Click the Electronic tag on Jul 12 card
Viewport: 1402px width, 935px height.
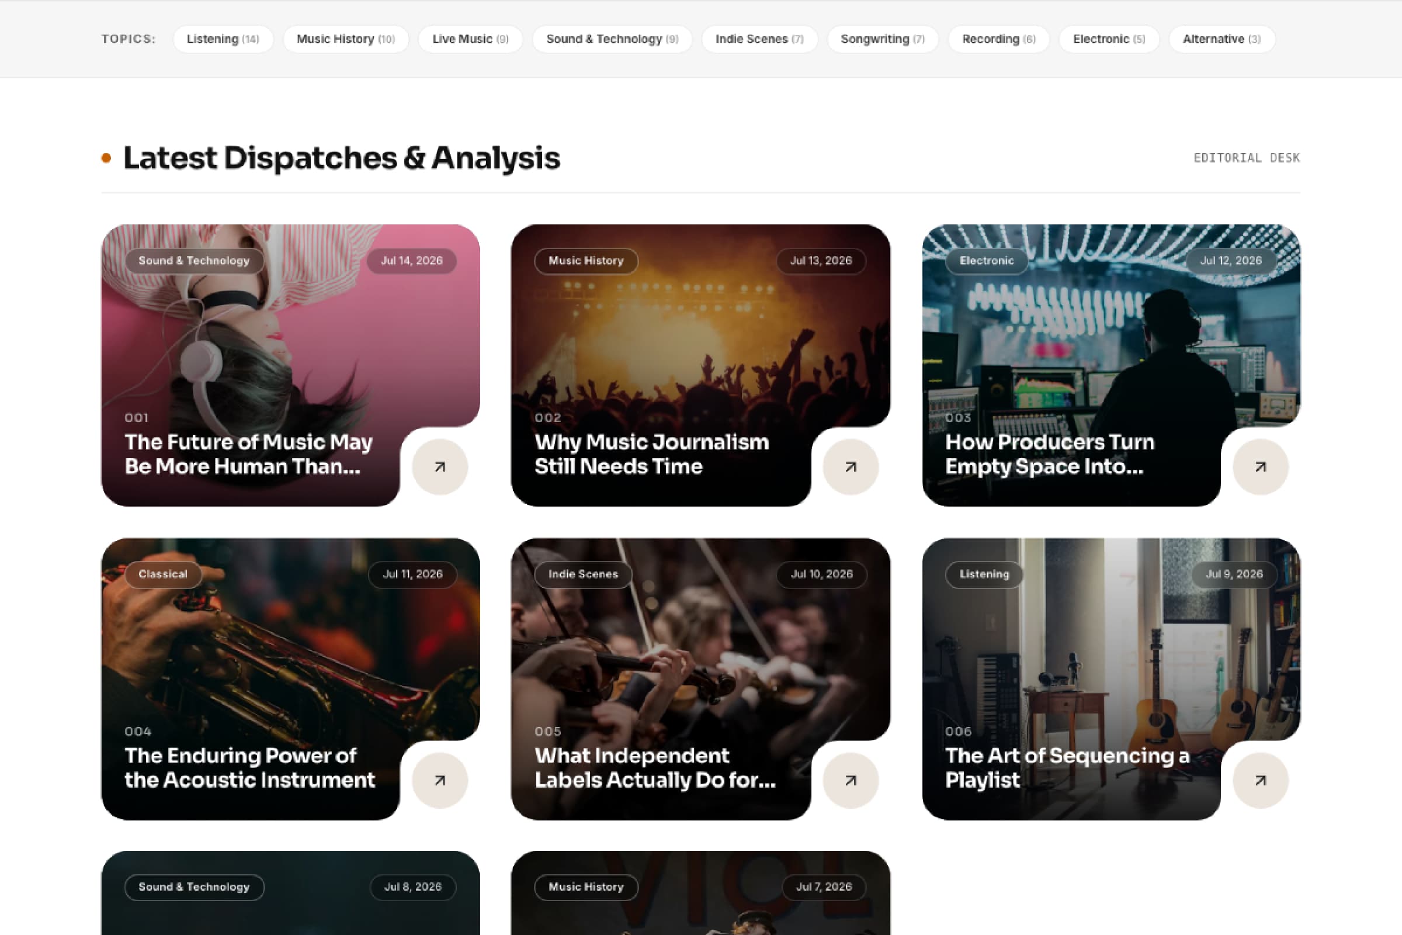tap(987, 261)
